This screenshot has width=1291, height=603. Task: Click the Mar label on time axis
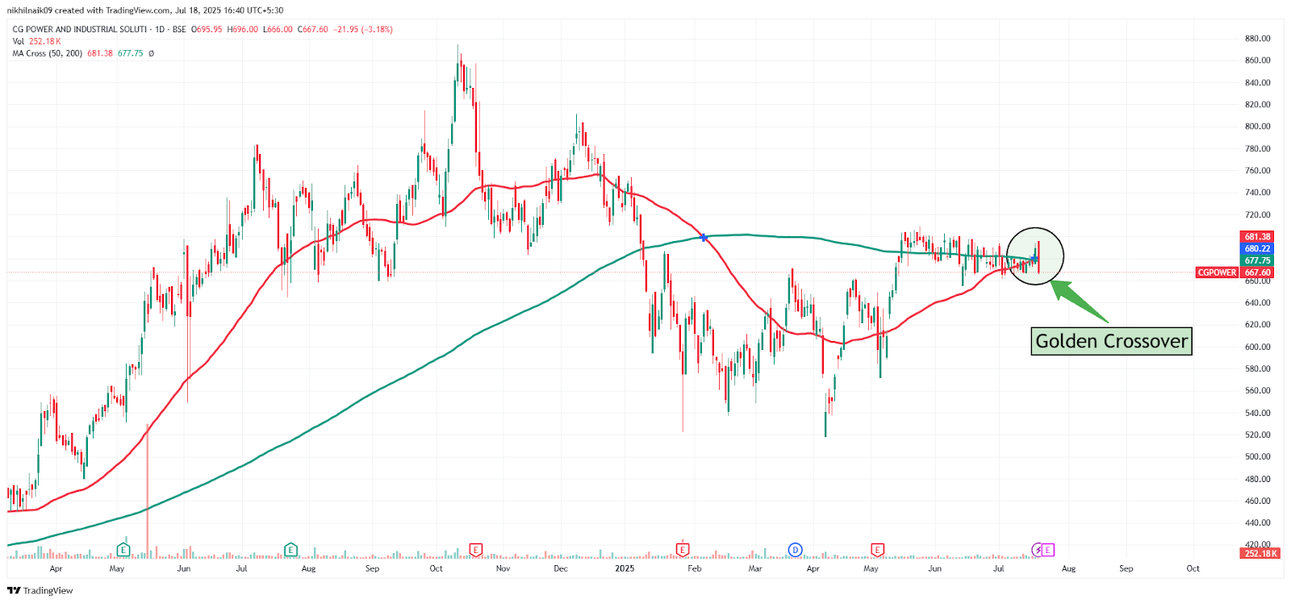click(755, 568)
